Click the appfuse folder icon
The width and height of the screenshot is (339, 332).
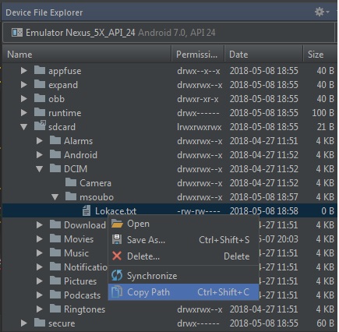click(40, 70)
